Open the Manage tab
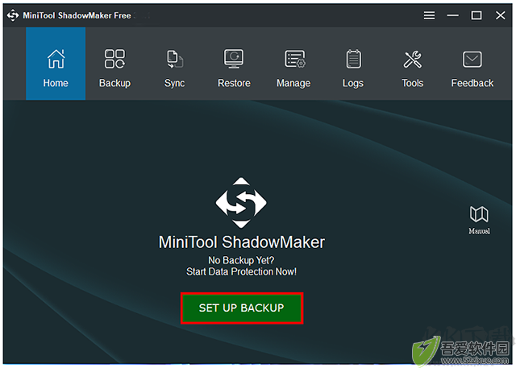 (293, 68)
